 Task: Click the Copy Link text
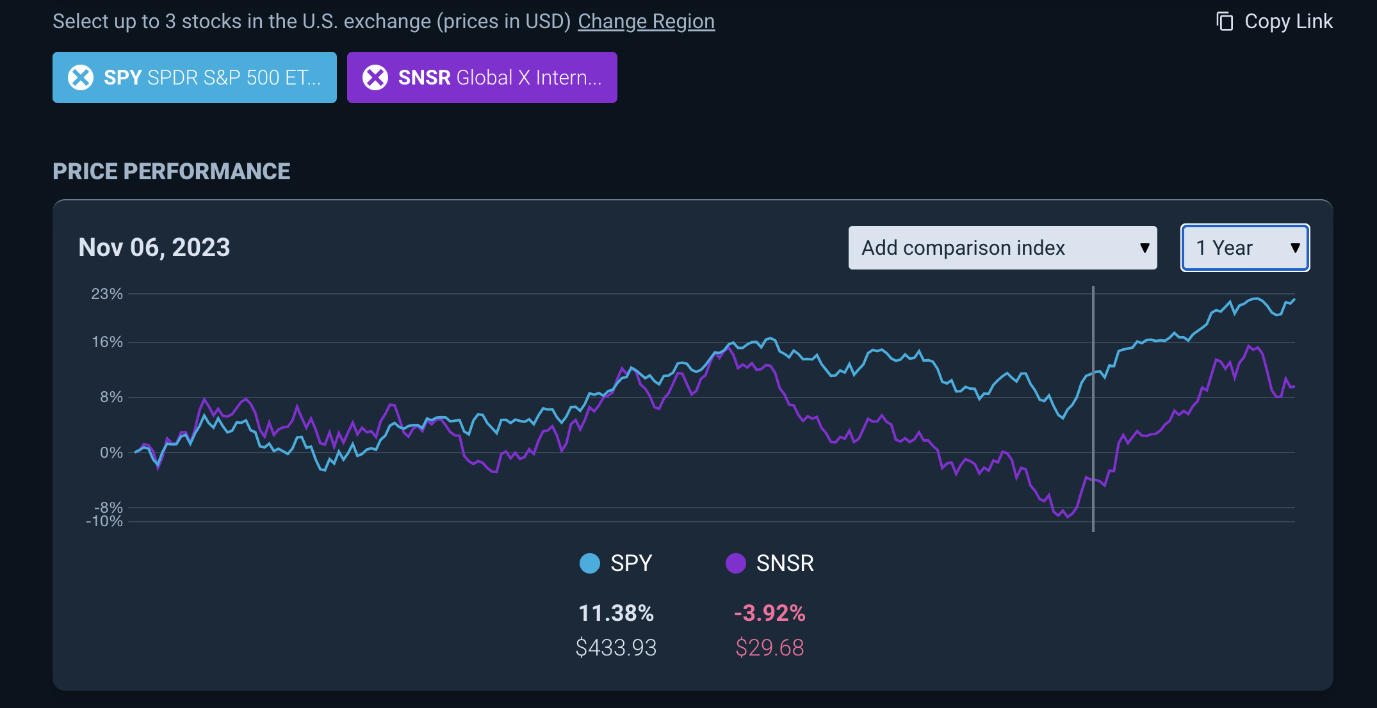(1288, 22)
